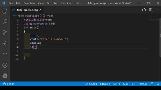Select language mode C++ in status bar
The height and width of the screenshot is (90, 161).
click(134, 84)
